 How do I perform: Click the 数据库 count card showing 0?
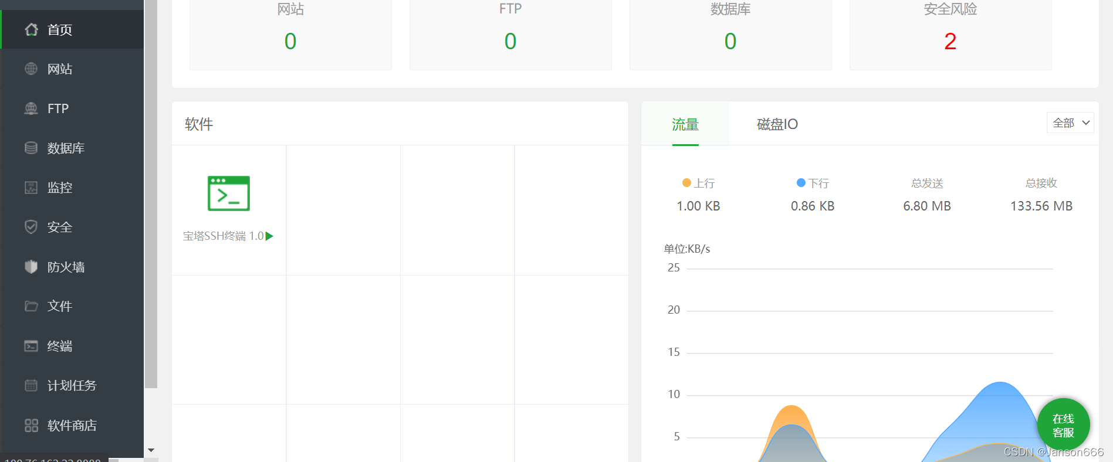pyautogui.click(x=730, y=34)
